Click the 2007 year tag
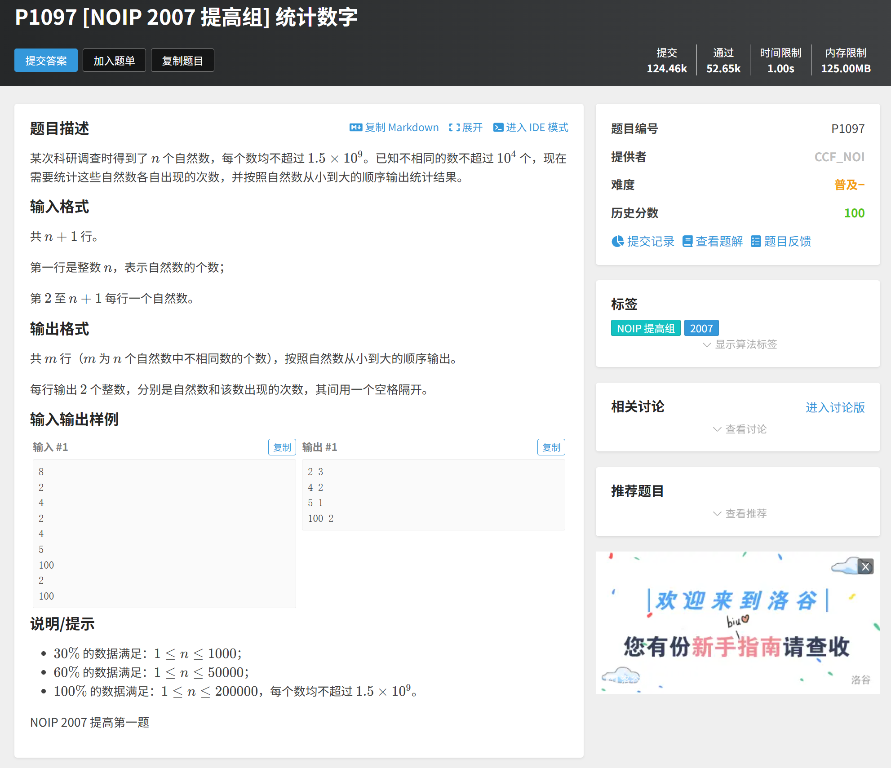Viewport: 891px width, 768px height. tap(701, 328)
